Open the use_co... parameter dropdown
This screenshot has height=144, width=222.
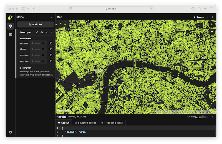click(38, 61)
